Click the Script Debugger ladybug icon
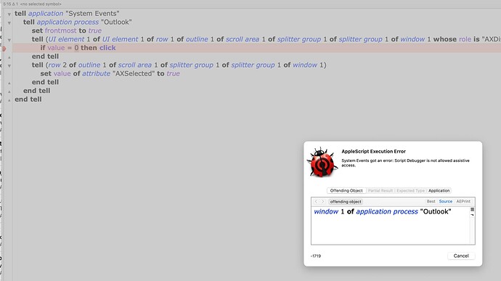Image resolution: width=501 pixels, height=281 pixels. pos(322,162)
